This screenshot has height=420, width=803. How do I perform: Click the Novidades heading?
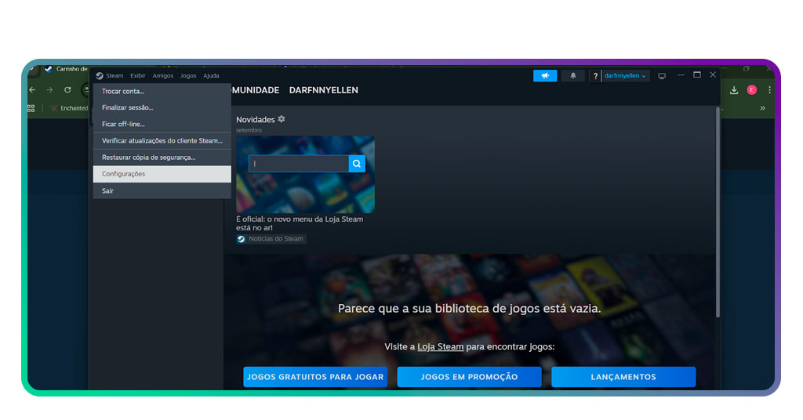(256, 120)
